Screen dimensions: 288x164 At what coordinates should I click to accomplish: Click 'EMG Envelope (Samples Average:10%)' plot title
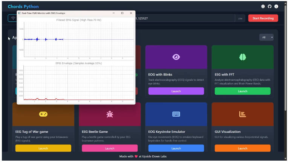click(x=79, y=63)
